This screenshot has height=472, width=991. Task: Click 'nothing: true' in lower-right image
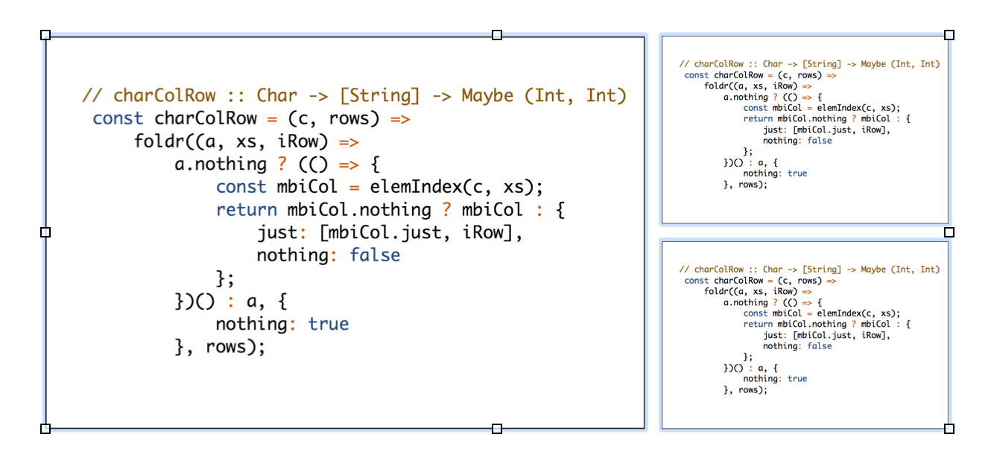tap(775, 379)
